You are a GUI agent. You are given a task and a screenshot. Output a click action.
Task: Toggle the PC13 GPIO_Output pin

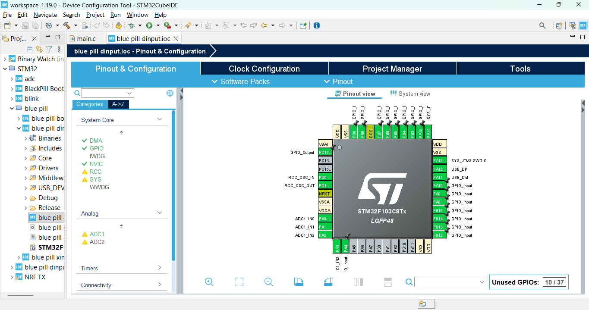(x=325, y=152)
